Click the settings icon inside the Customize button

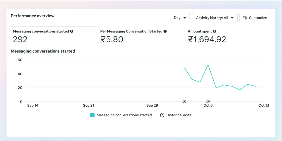245,18
